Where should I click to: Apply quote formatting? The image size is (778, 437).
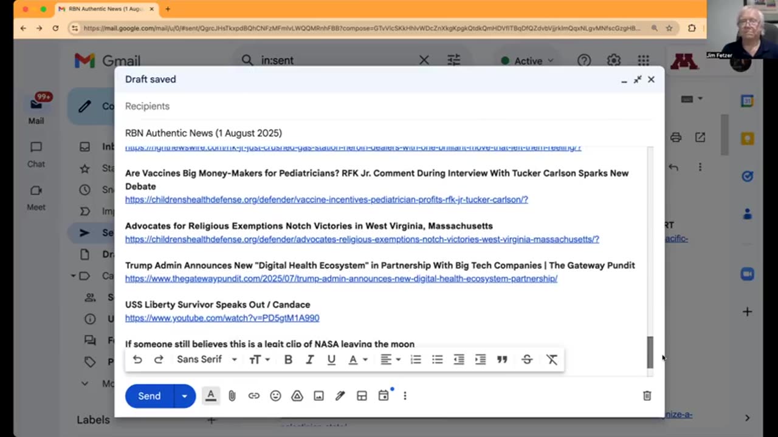point(502,359)
